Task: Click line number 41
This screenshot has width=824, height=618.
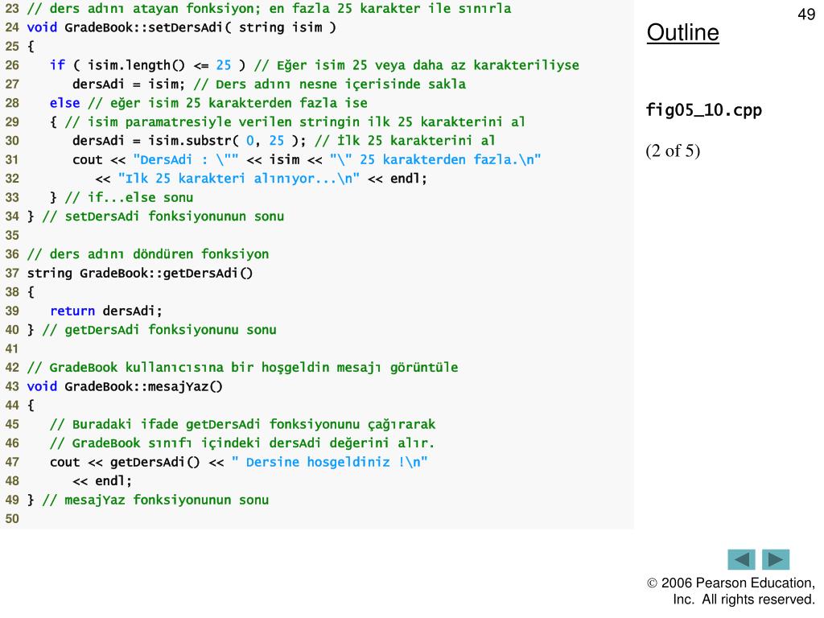Action: (x=12, y=349)
